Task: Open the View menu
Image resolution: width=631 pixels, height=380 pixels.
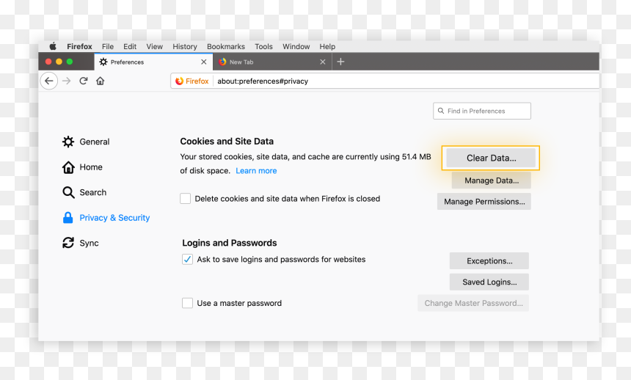Action: [x=155, y=46]
